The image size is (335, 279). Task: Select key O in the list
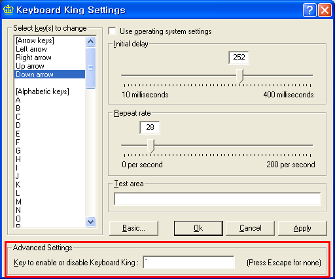pos(50,219)
